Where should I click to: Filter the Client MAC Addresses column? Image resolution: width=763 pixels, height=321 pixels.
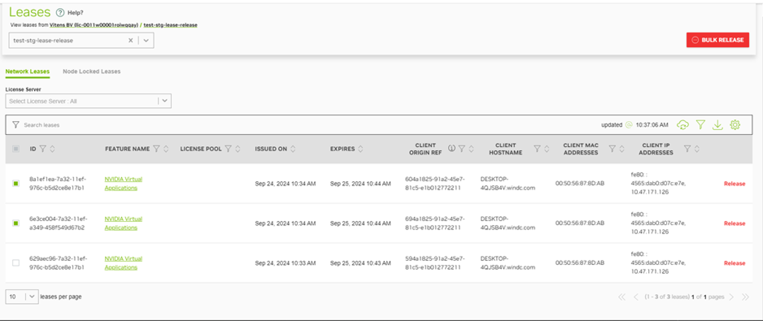click(612, 149)
